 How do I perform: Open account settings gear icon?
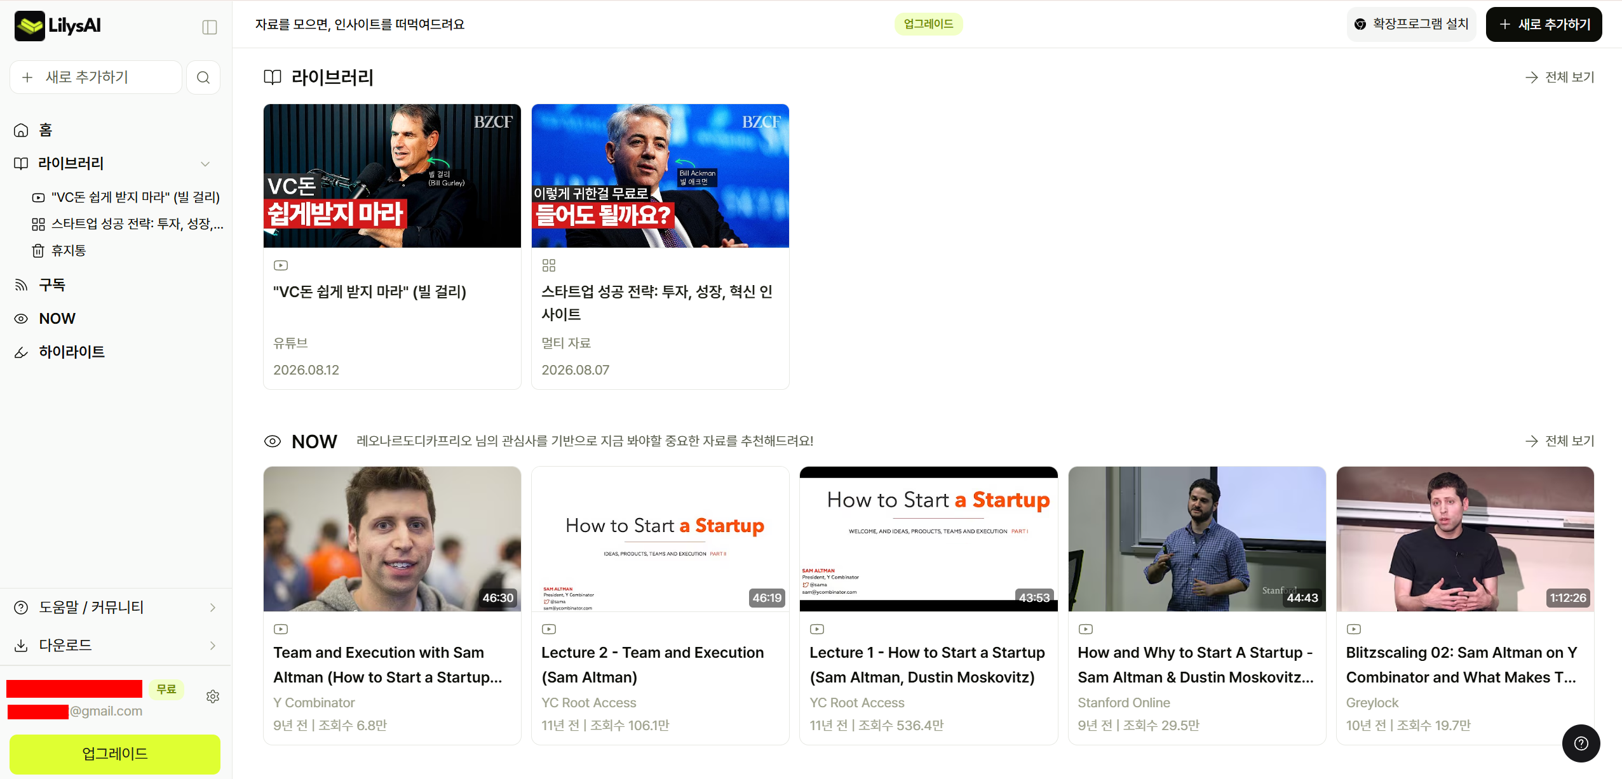click(213, 696)
